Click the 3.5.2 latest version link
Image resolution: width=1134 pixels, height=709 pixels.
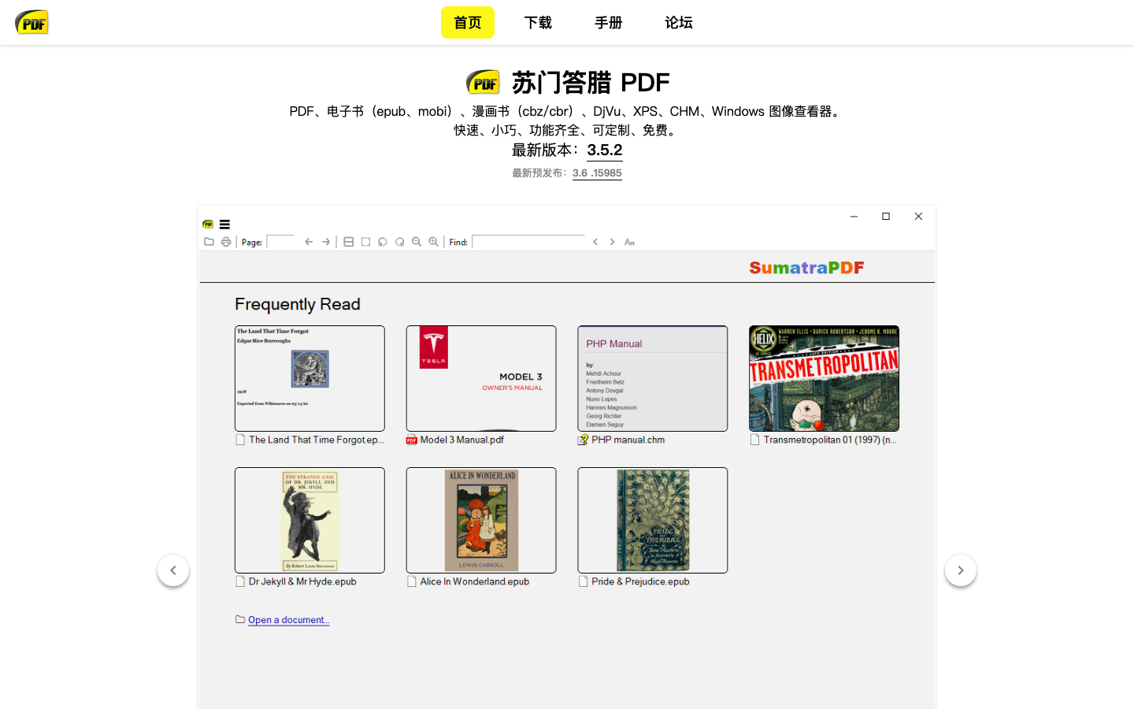pyautogui.click(x=604, y=150)
